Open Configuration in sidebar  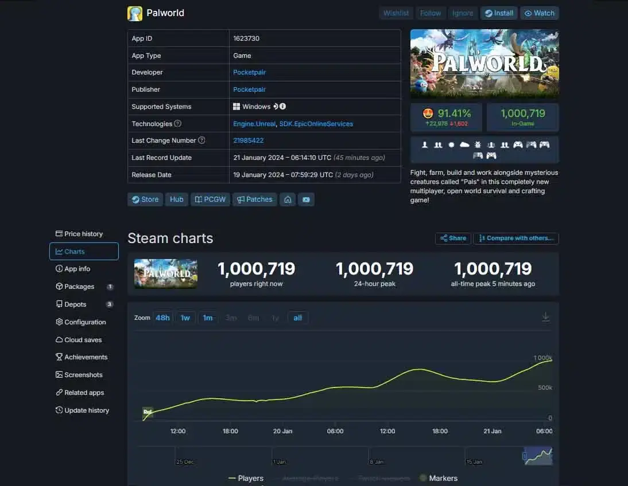81,322
